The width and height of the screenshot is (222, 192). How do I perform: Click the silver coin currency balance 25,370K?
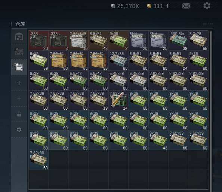tap(125, 6)
